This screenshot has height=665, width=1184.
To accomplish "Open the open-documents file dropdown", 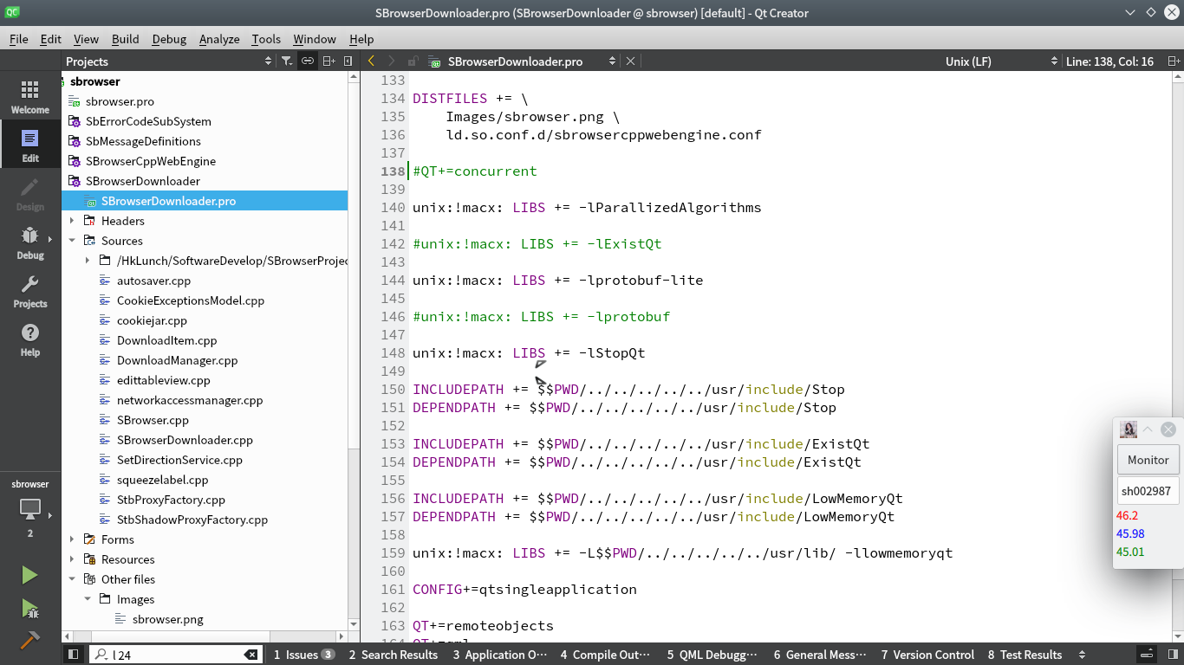I will click(x=612, y=61).
